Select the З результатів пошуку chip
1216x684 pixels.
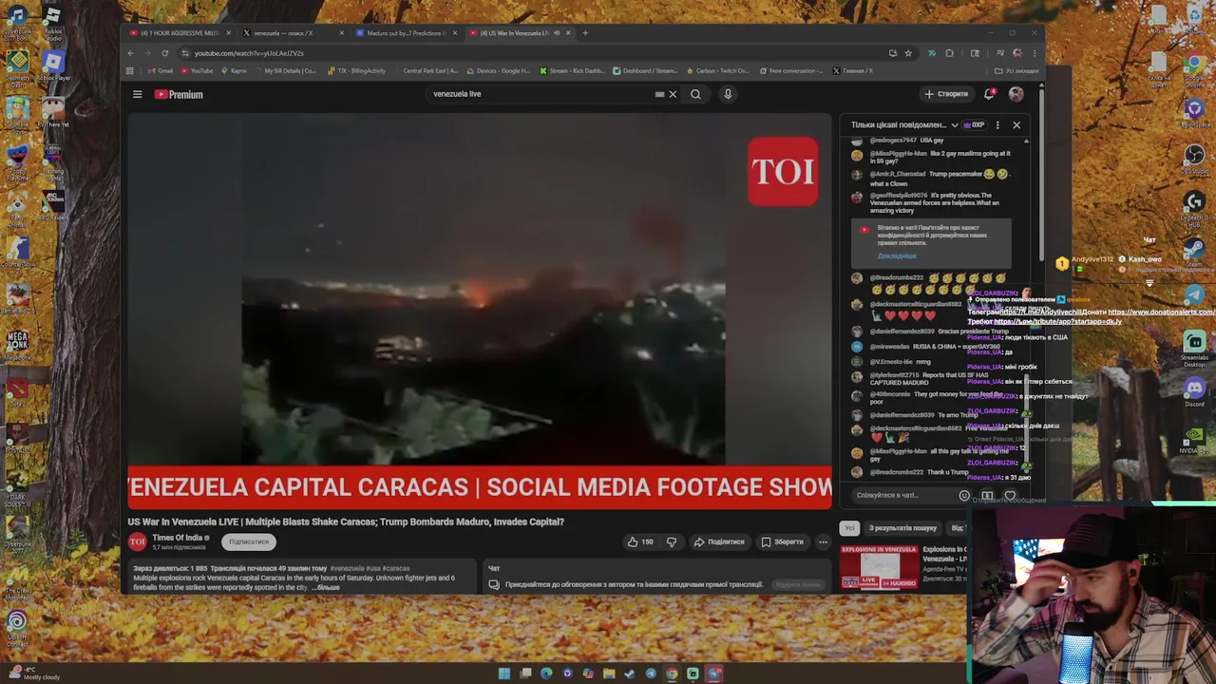pyautogui.click(x=902, y=528)
